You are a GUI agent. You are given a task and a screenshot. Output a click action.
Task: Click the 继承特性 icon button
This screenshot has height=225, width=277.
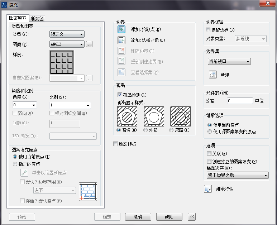(x=208, y=189)
